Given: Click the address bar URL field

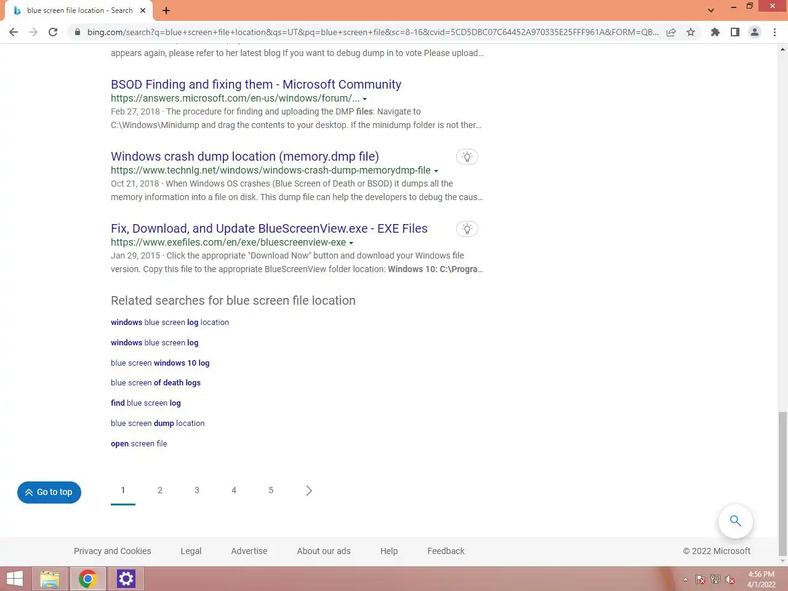Looking at the screenshot, I should point(372,32).
